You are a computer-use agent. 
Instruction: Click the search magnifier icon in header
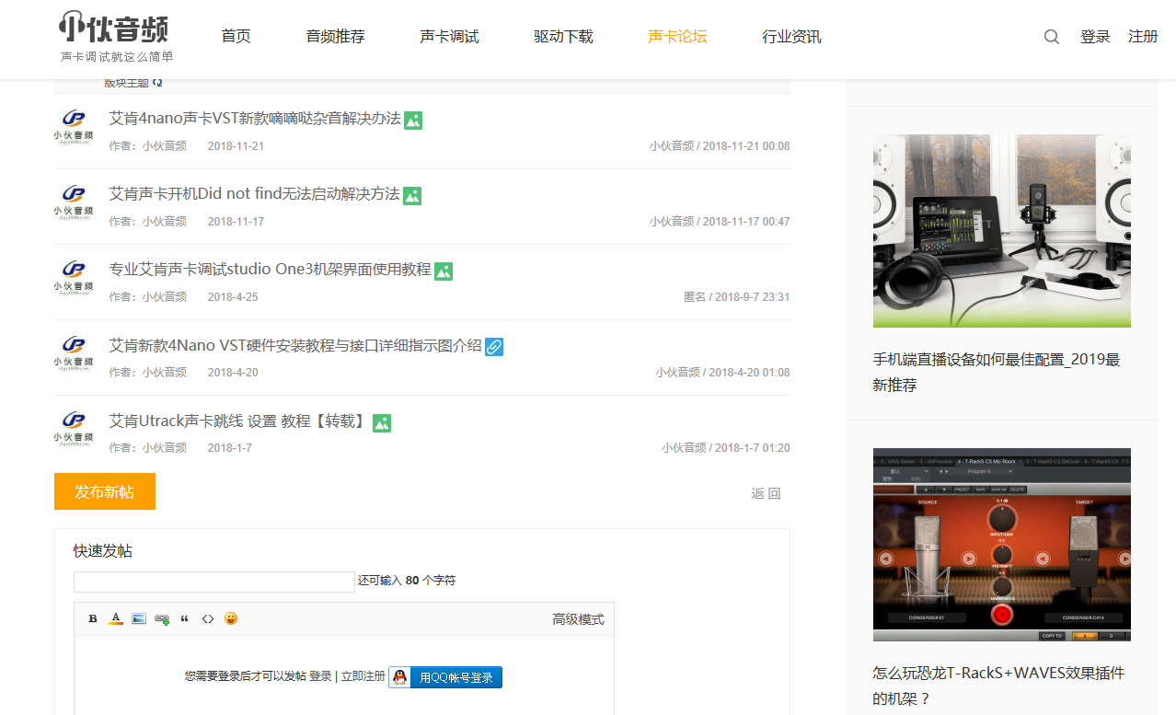1052,37
